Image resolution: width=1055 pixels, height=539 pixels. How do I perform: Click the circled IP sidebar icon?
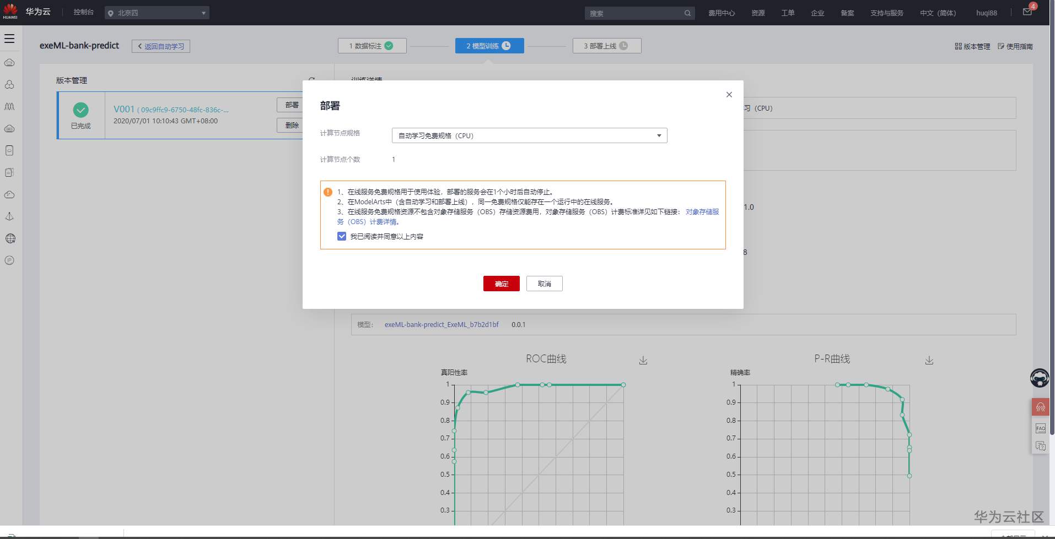click(x=9, y=260)
